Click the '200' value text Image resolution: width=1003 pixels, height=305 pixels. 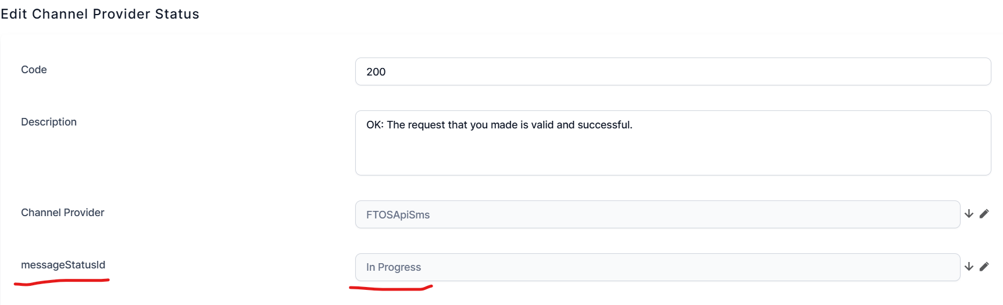click(x=376, y=72)
